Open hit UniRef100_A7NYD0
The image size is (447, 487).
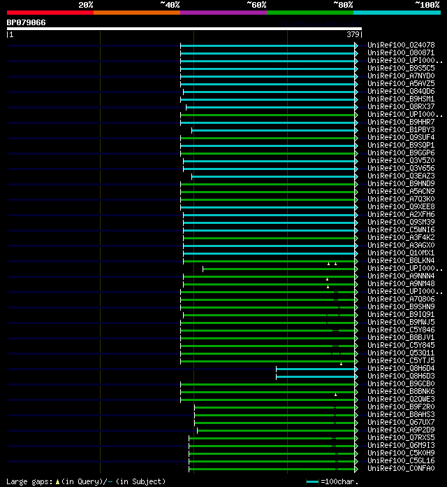pyautogui.click(x=401, y=76)
